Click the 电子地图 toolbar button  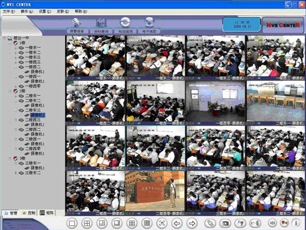pos(149,31)
